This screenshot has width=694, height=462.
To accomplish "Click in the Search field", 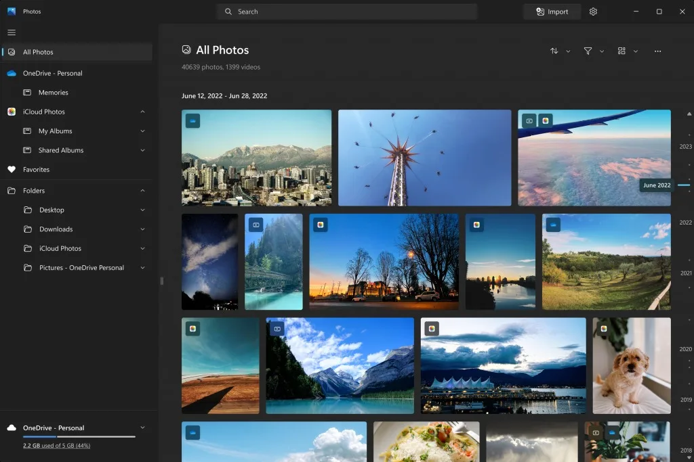I will [x=347, y=11].
